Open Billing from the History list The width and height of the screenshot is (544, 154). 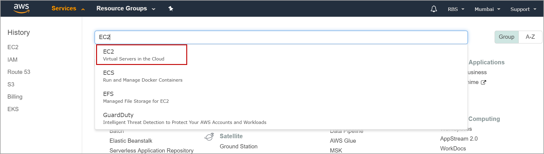pyautogui.click(x=15, y=97)
